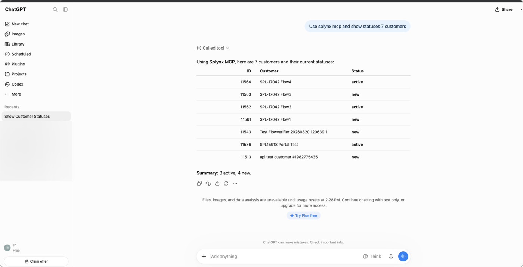523x267 pixels.
Task: Select api test customer #1982775435
Action: pyautogui.click(x=289, y=157)
